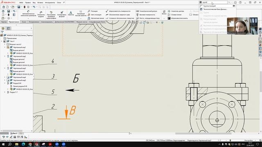Select the orange В section letter
262x147 pixels.
pos(73,110)
